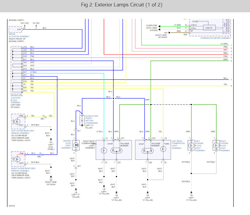Click the left license plate light bulb symbol
The image size is (250, 215).
click(x=191, y=145)
